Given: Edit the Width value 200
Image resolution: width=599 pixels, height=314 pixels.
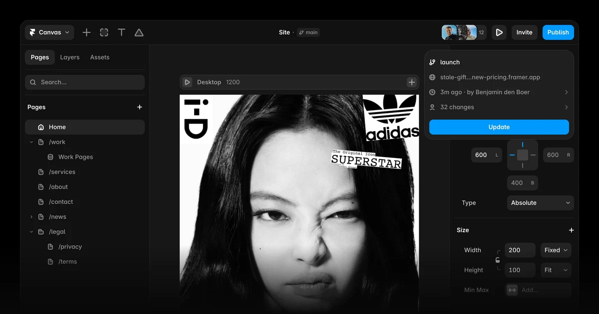Looking at the screenshot, I should 520,250.
